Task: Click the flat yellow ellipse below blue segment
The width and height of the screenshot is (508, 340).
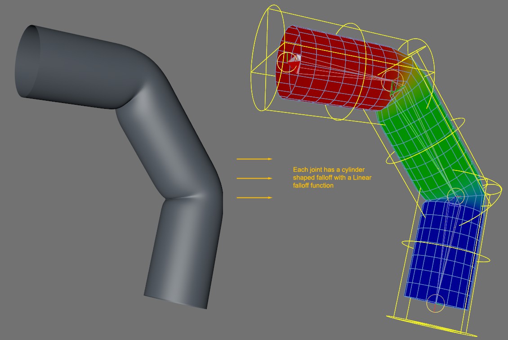Action: tap(432, 326)
